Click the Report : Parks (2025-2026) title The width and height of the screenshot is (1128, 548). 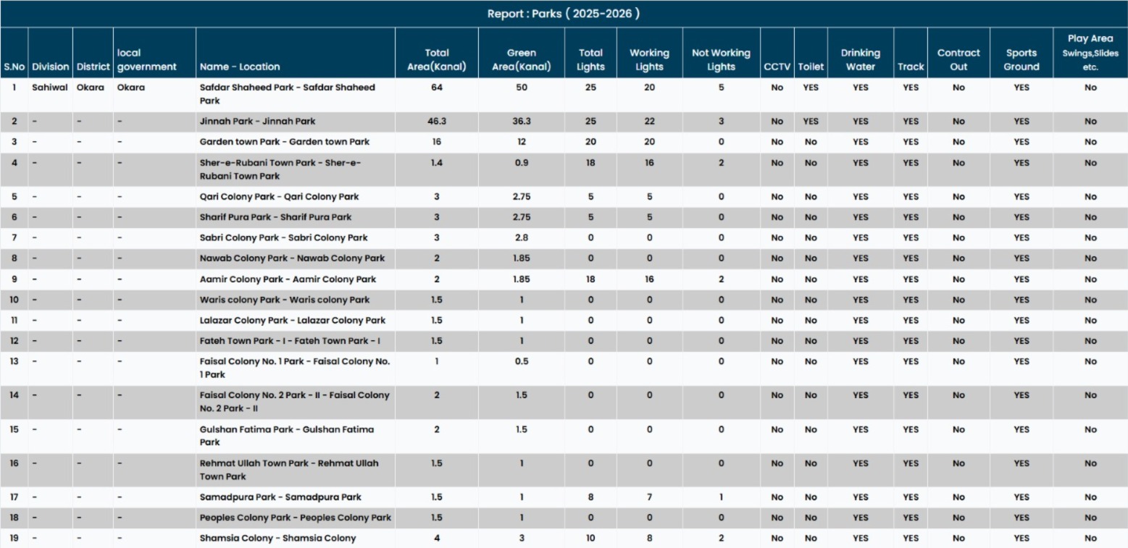click(563, 14)
